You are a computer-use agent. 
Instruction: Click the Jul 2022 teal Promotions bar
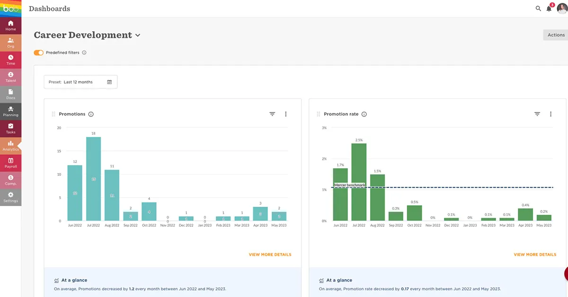(93, 179)
